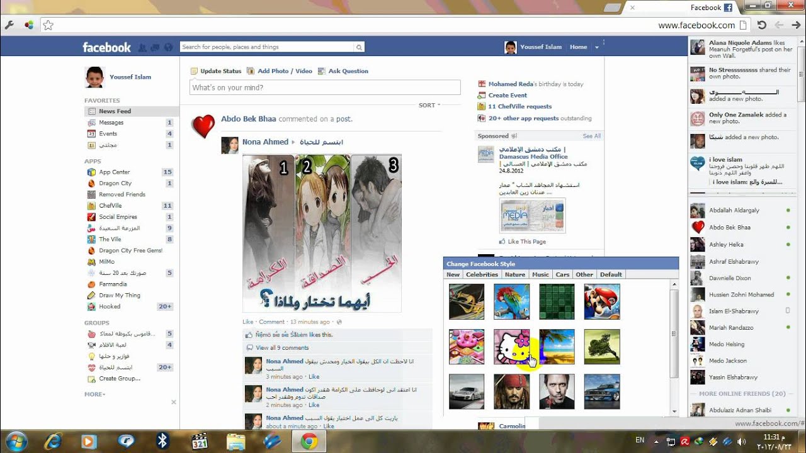Open Messages in Favorites sidebar

111,123
